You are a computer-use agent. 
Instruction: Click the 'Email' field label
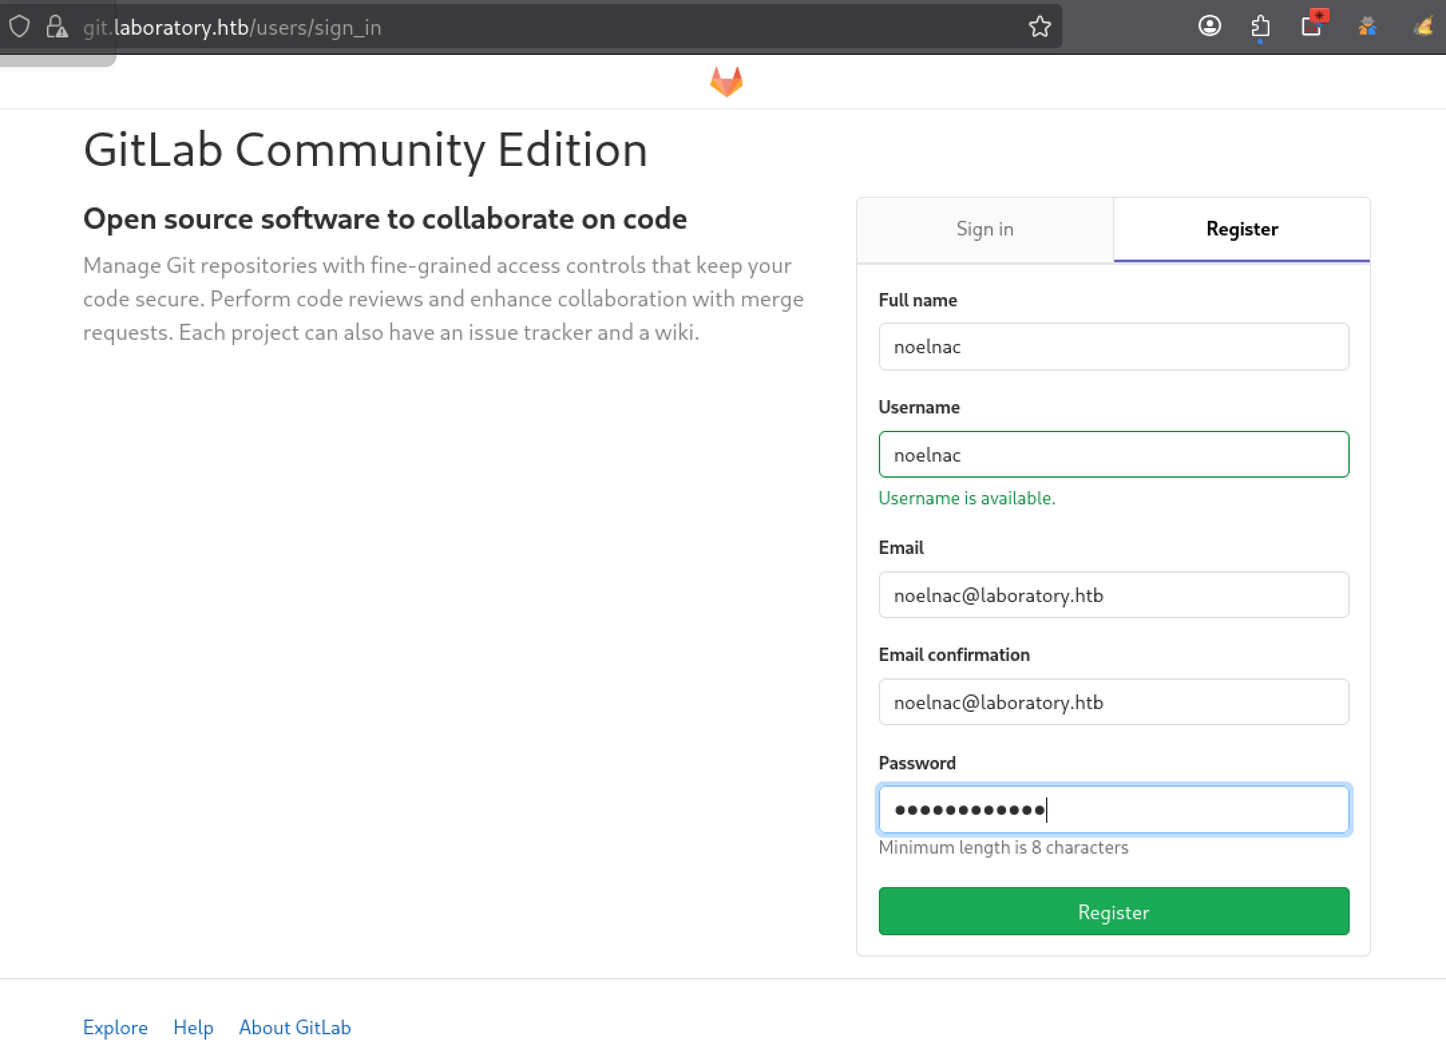click(x=901, y=547)
